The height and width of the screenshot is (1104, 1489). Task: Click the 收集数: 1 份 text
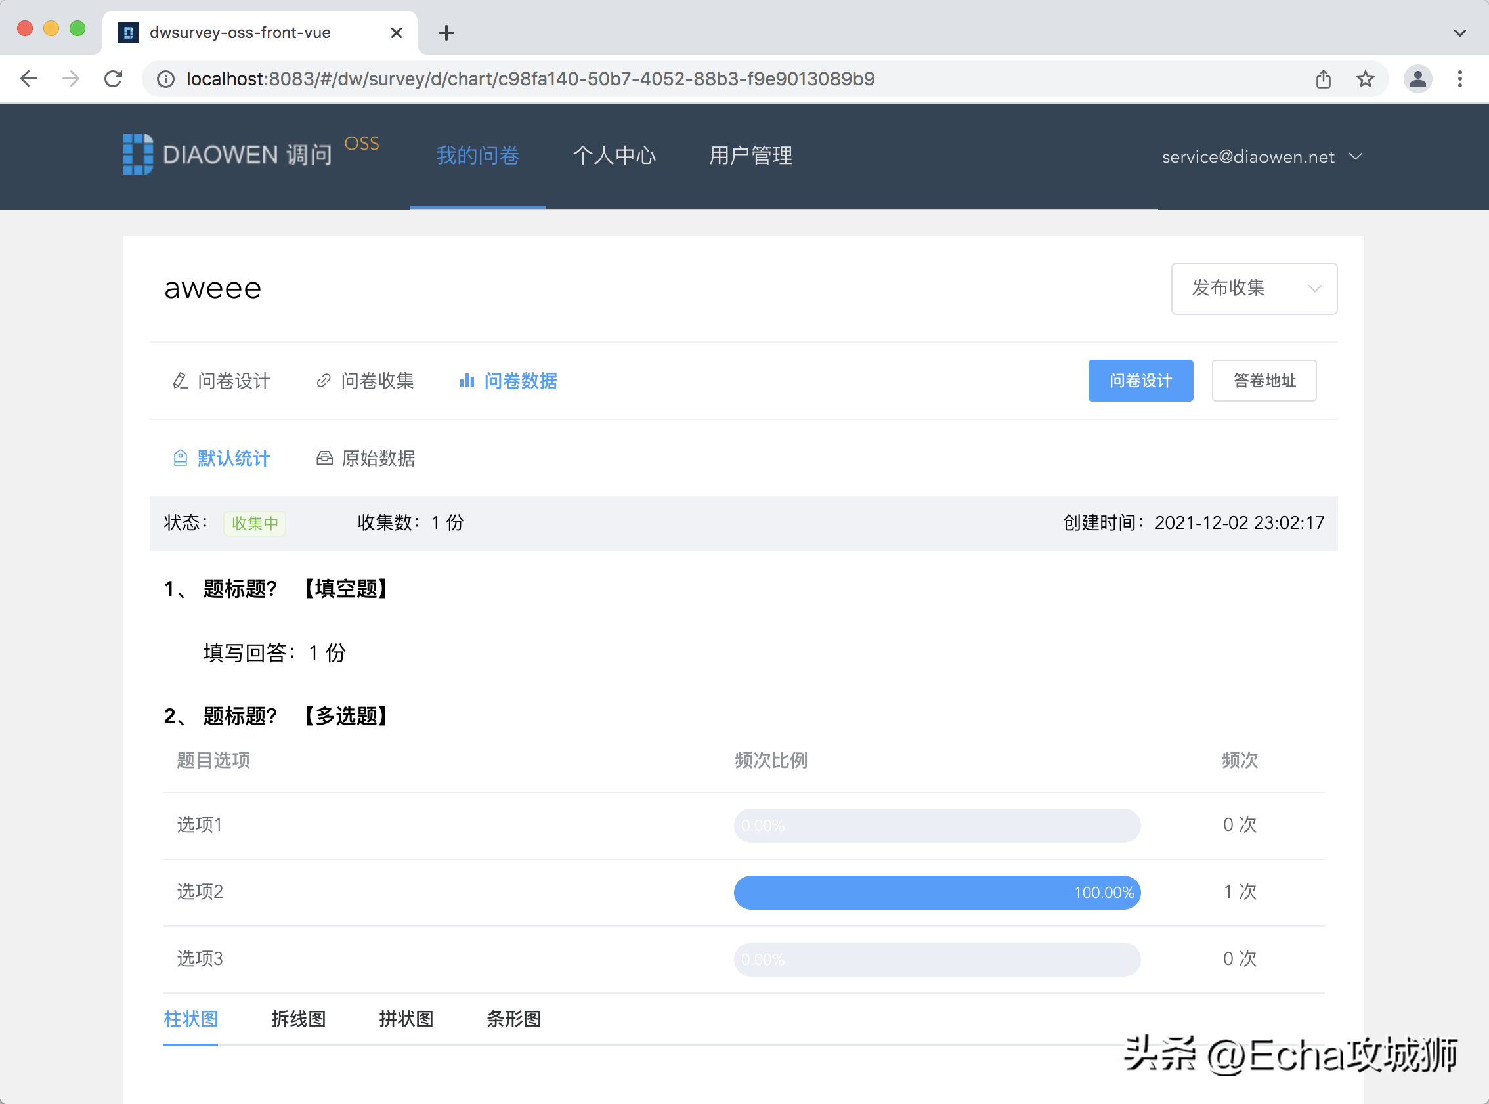[x=410, y=523]
